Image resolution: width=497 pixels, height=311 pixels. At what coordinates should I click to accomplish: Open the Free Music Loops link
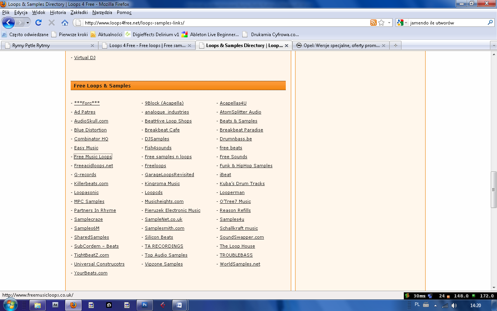[x=93, y=157]
